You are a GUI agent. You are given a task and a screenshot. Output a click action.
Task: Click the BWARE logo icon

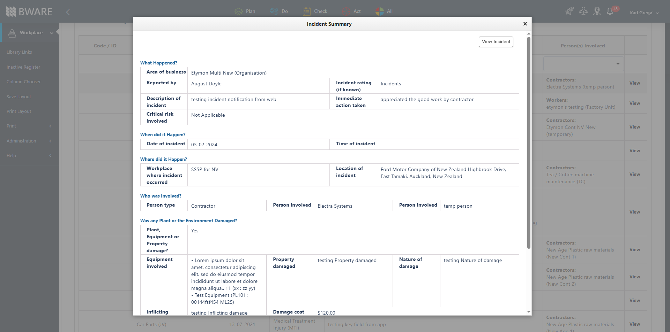click(x=11, y=11)
